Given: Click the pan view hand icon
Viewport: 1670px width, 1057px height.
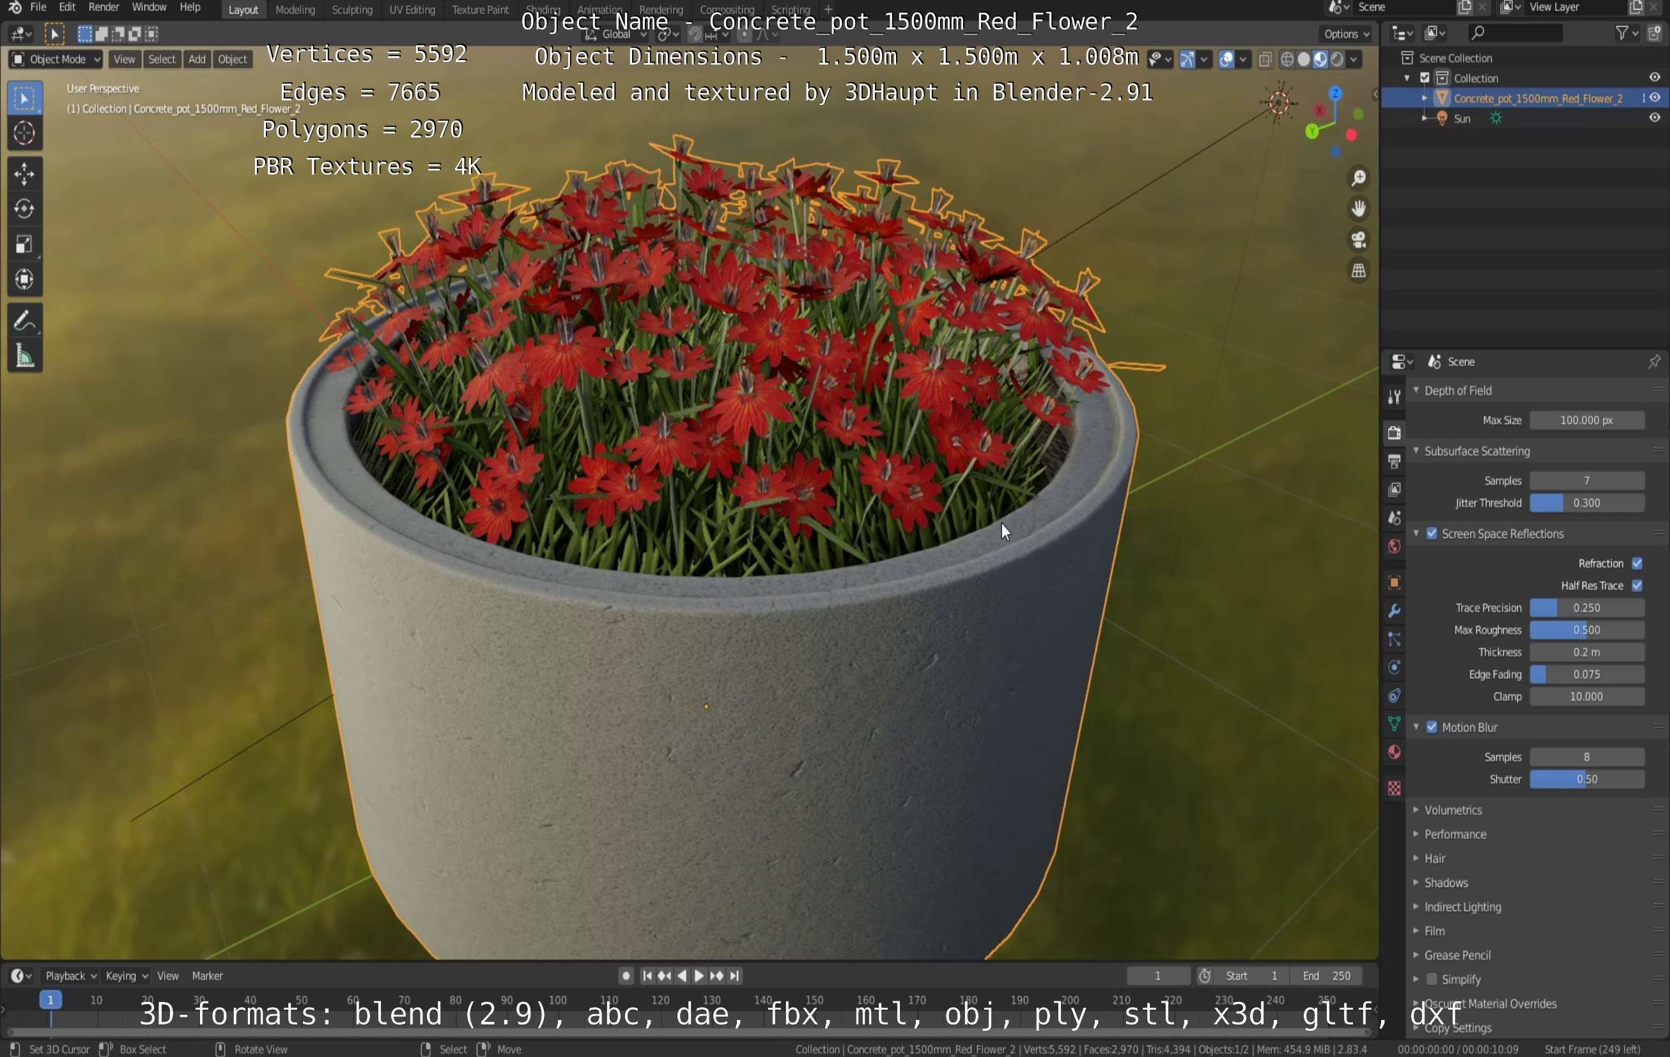Looking at the screenshot, I should (x=1359, y=209).
